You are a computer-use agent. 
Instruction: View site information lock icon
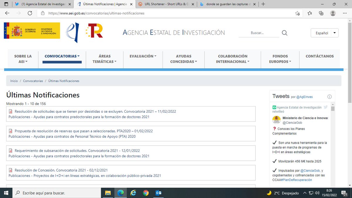pos(43,13)
